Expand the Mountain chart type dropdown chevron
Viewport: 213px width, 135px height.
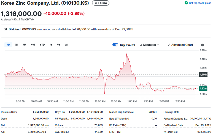[x=158, y=45]
